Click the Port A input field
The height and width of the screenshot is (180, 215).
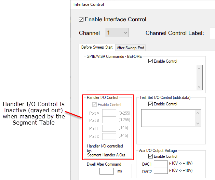[109, 113]
